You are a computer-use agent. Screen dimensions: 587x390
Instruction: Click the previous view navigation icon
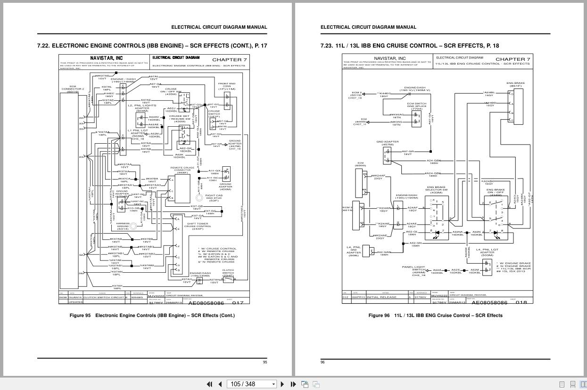coord(305,384)
